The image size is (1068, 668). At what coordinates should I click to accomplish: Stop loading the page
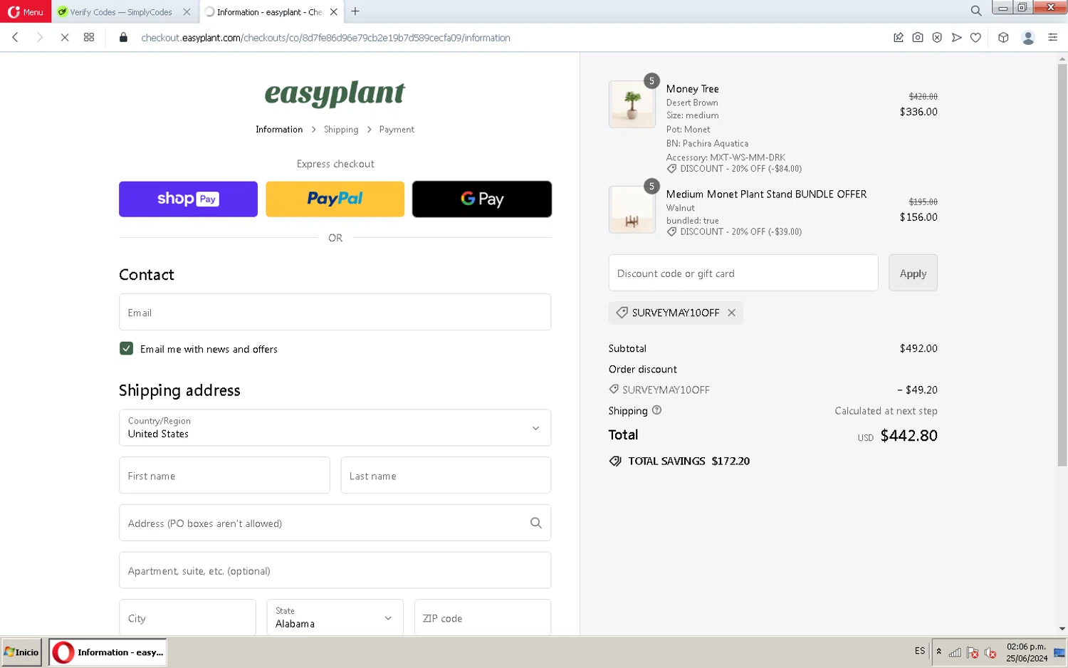[64, 38]
